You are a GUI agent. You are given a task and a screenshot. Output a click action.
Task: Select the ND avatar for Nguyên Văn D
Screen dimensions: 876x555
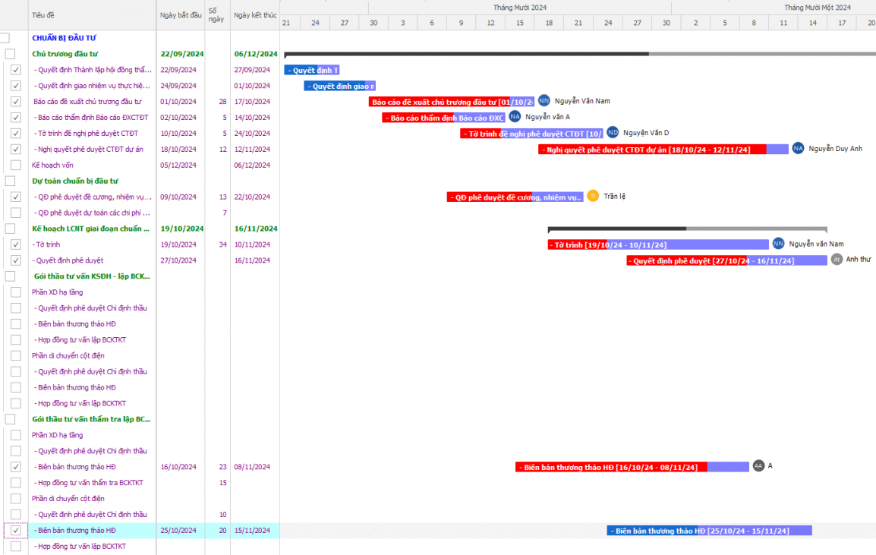click(613, 132)
